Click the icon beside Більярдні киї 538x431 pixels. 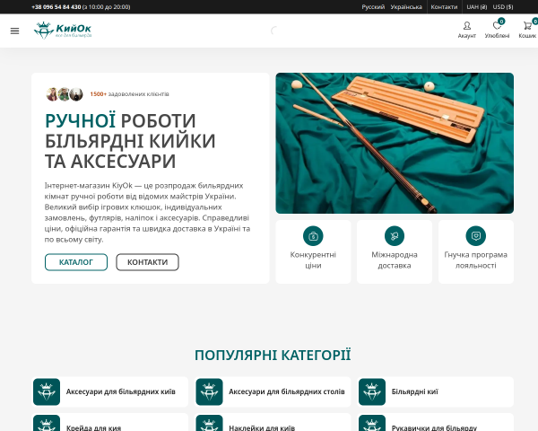click(x=372, y=391)
